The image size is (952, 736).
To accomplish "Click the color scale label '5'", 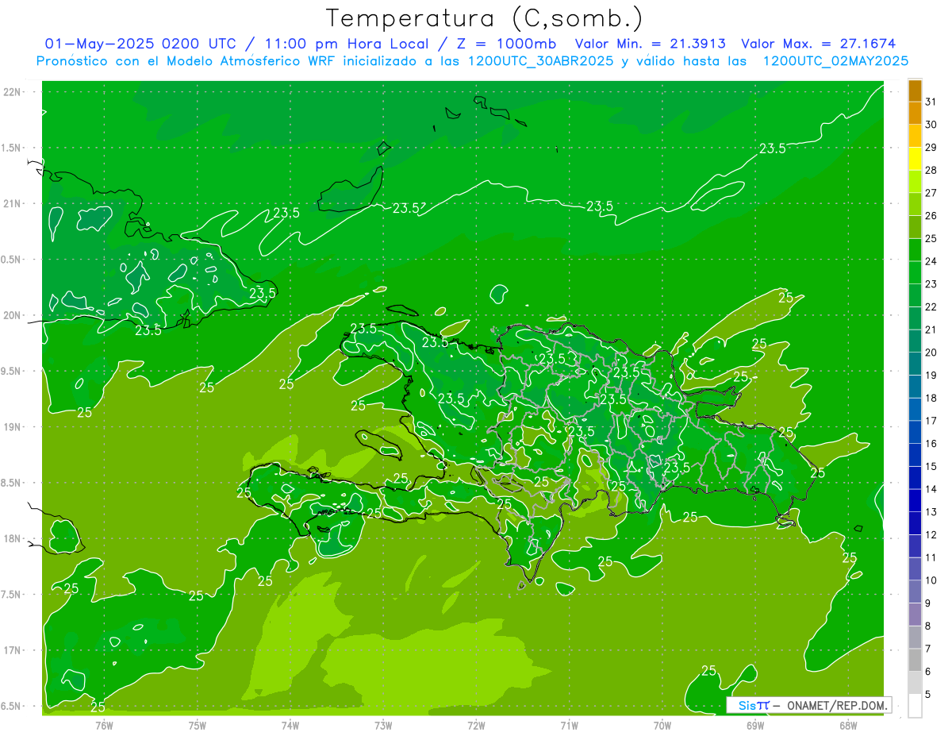I will [928, 695].
